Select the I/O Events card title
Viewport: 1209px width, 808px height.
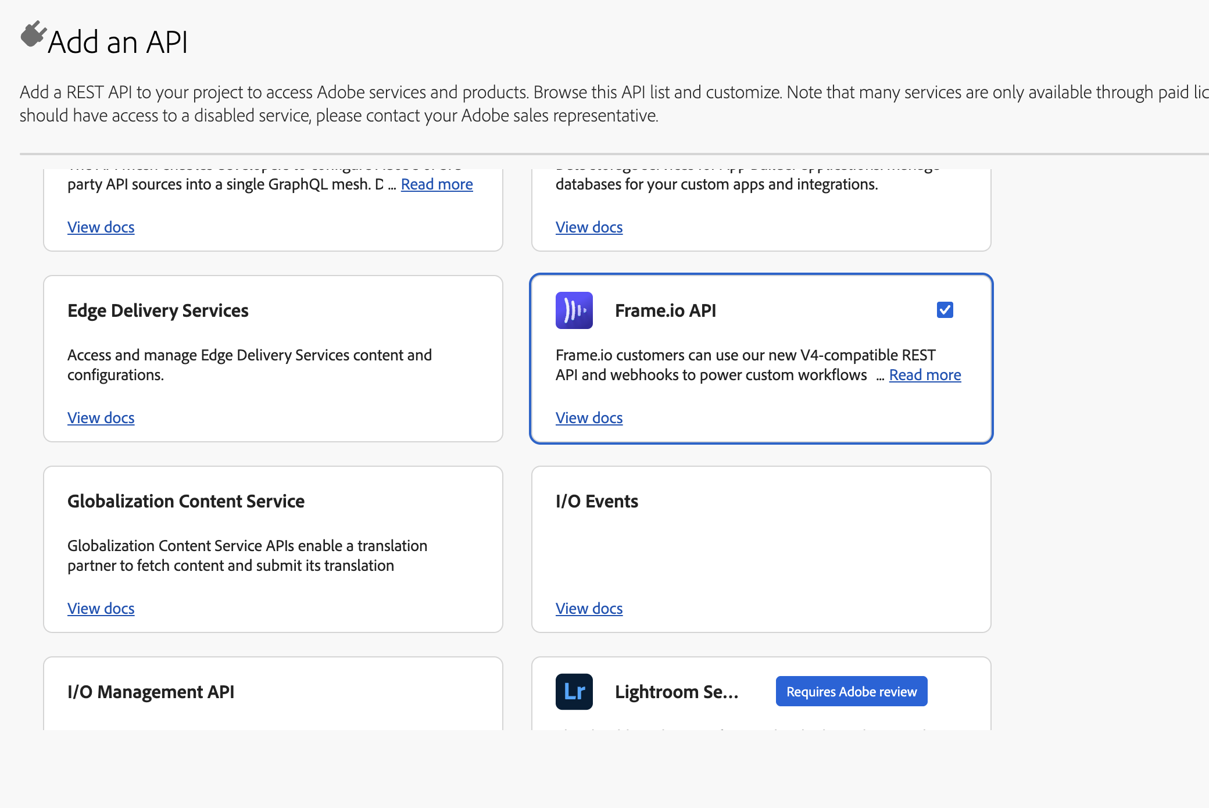coord(597,501)
